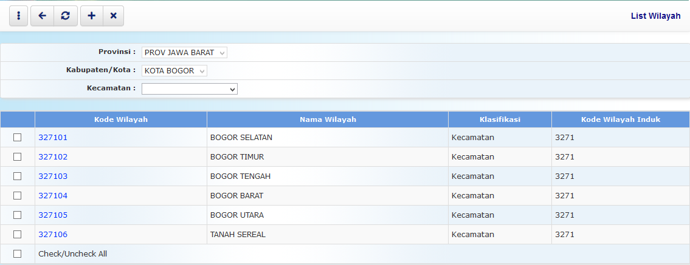The image size is (690, 265).
Task: Click the Nama Wilayah column header
Action: point(328,119)
